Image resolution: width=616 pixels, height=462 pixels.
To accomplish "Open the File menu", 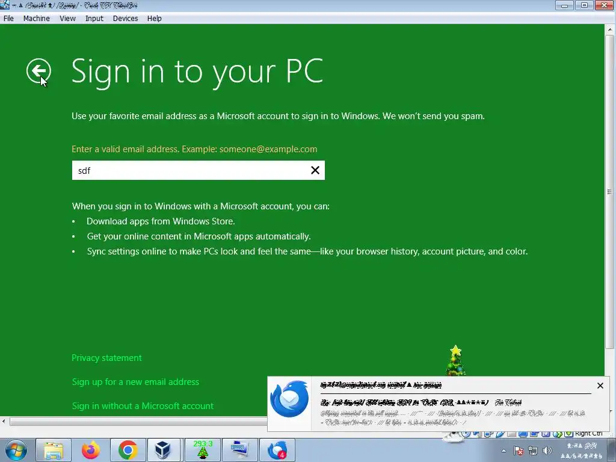I will coord(8,19).
